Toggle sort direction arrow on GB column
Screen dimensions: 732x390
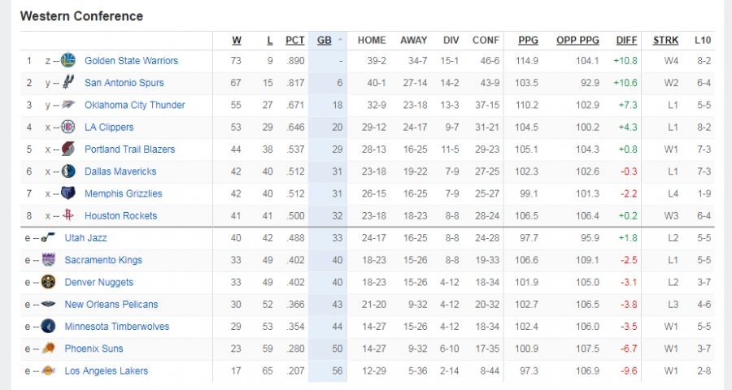(x=340, y=41)
